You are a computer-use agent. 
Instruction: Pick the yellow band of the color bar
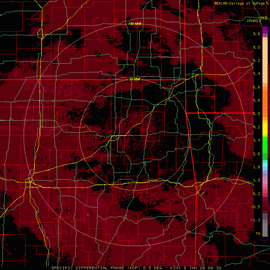(265, 128)
